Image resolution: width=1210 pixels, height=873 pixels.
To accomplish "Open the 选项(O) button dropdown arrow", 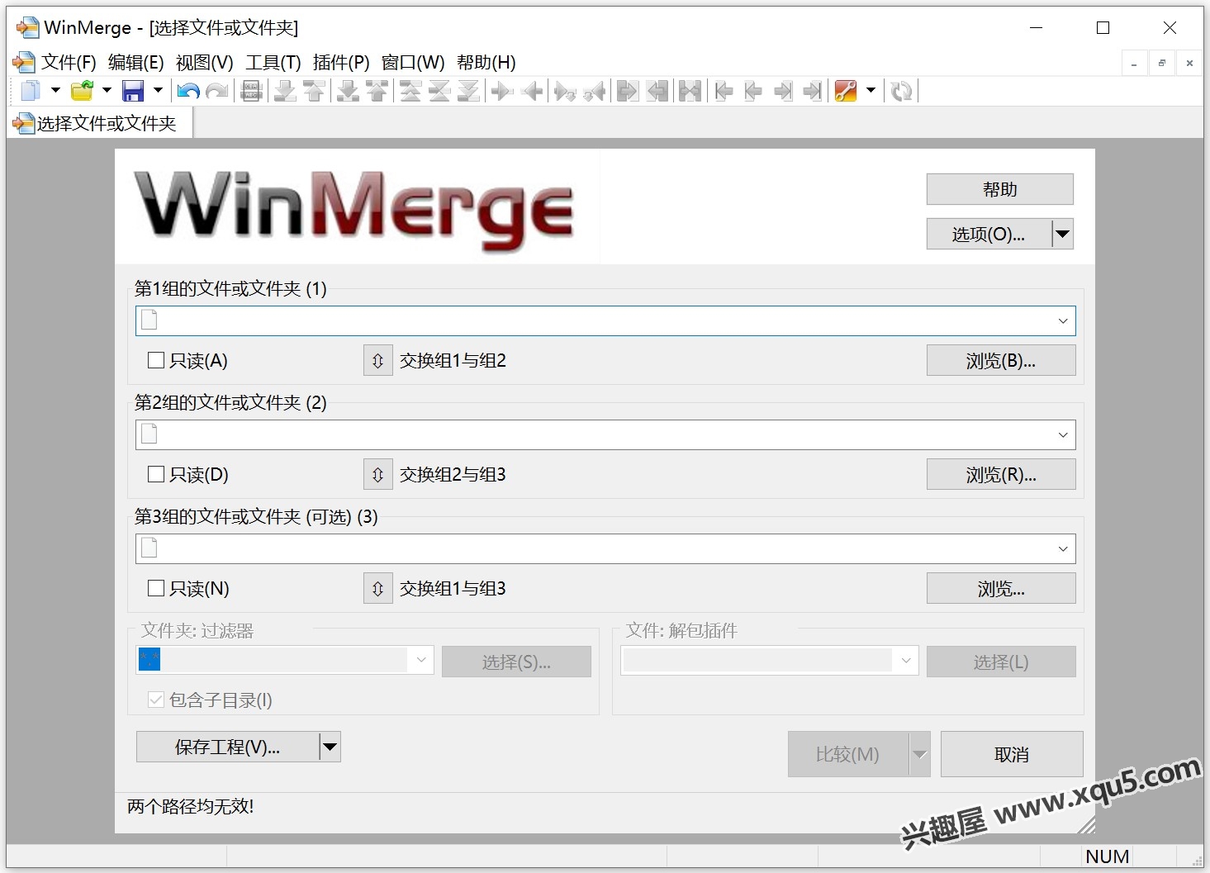I will click(x=1063, y=234).
